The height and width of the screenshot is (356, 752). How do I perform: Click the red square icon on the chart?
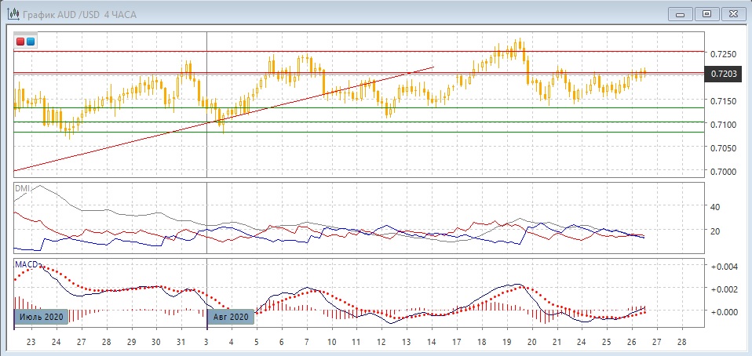coord(20,42)
